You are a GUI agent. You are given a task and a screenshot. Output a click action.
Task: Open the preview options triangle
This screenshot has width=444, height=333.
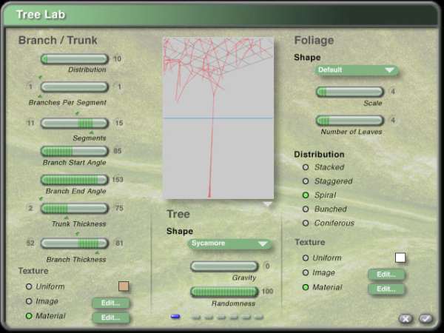[267, 203]
